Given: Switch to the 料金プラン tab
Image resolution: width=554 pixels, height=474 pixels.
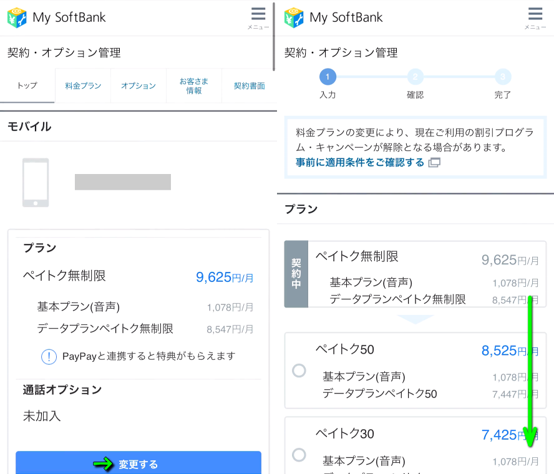Looking at the screenshot, I should tap(83, 86).
